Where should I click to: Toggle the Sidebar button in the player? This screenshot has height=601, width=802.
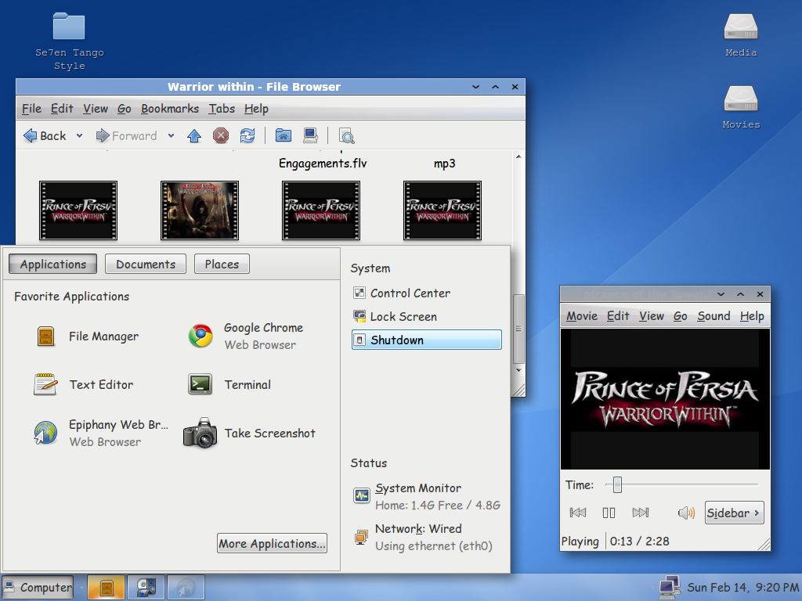click(734, 513)
